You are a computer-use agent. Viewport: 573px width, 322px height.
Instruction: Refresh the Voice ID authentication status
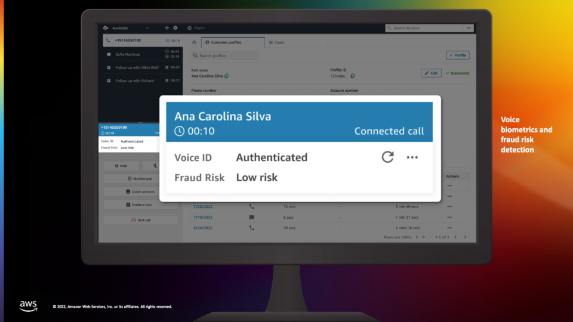(x=387, y=157)
